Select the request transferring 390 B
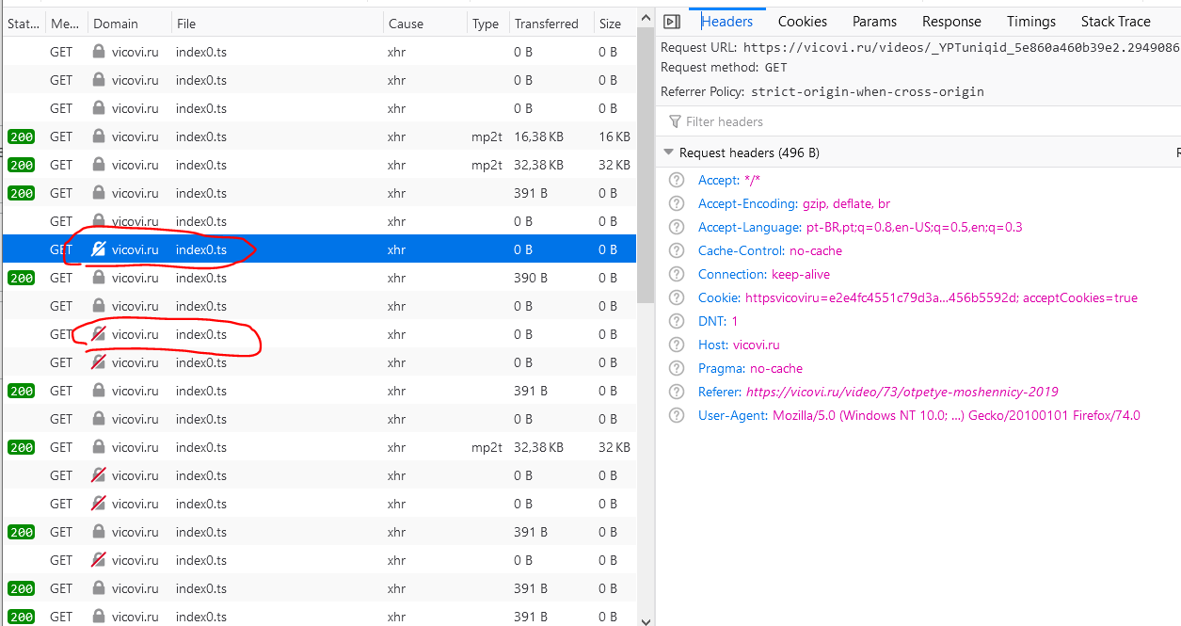Screen dimensions: 1181x626 click(x=319, y=278)
